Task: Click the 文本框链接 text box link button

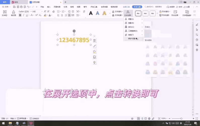Action: point(187,13)
